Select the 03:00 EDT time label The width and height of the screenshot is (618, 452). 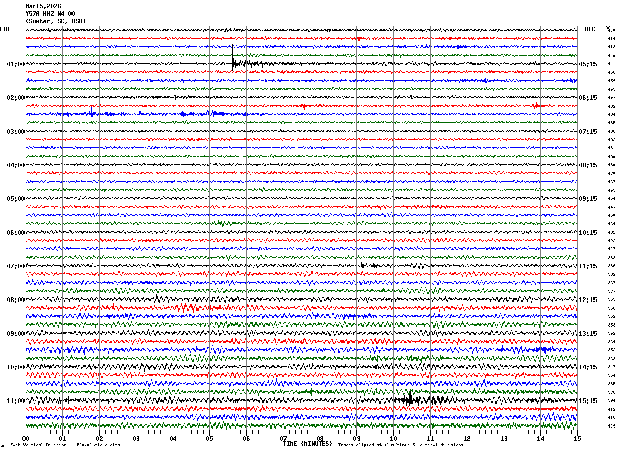(16, 132)
